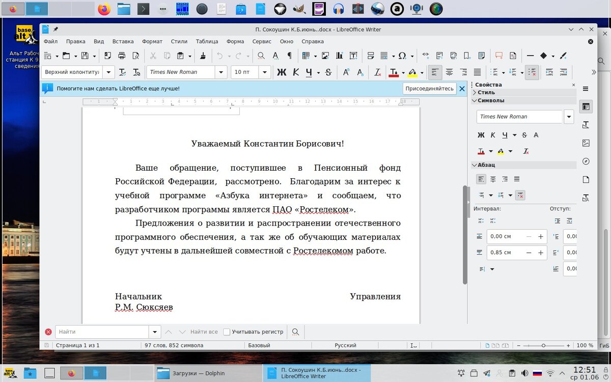Open the sidebar Page deck
611x382 pixels.
click(x=586, y=179)
